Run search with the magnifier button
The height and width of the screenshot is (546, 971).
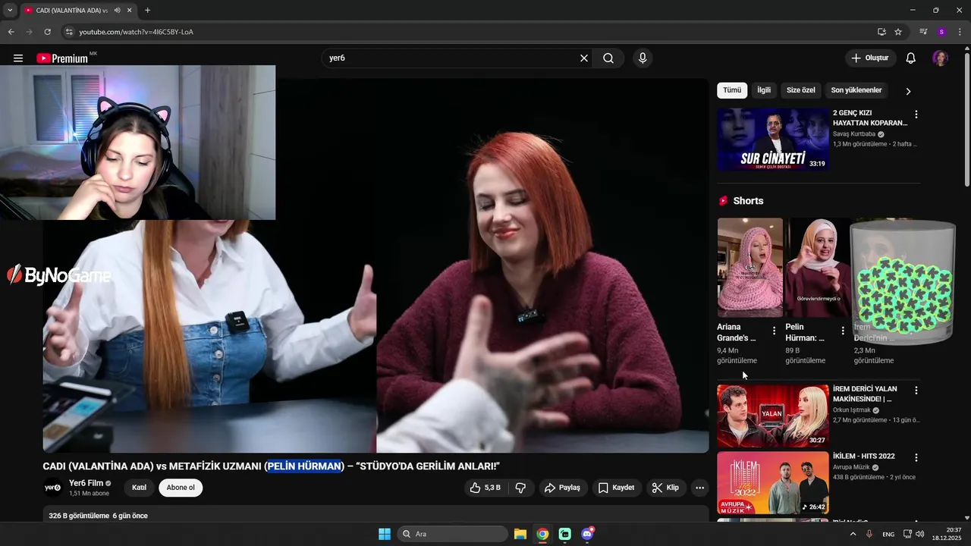pyautogui.click(x=608, y=58)
